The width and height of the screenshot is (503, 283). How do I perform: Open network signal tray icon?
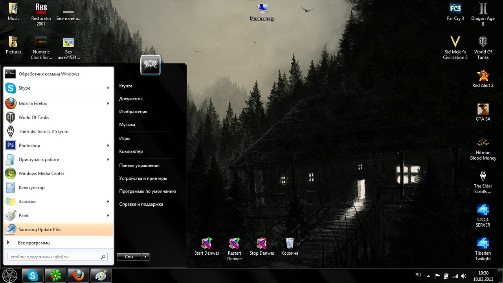[455, 276]
